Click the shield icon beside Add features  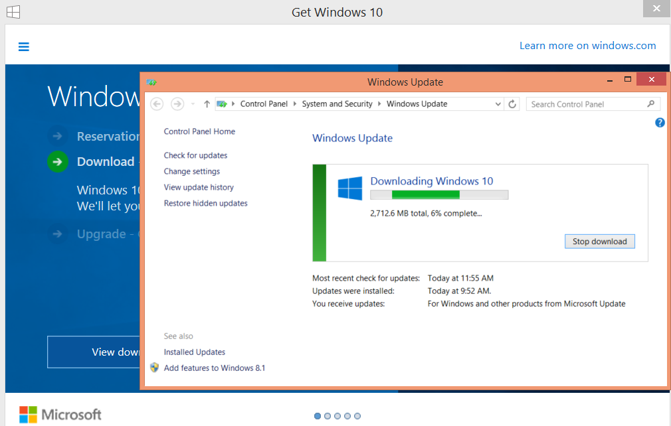coord(155,368)
